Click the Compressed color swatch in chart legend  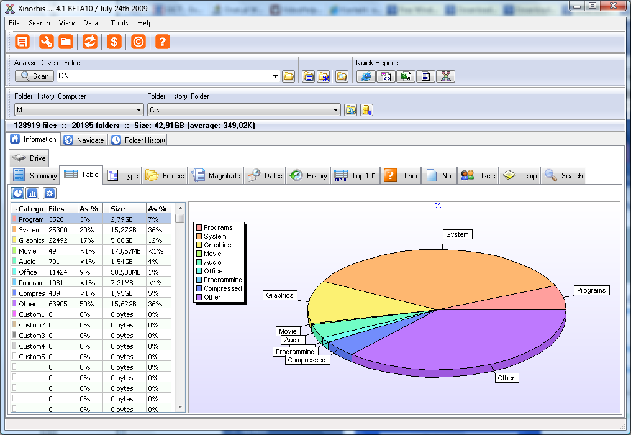pyautogui.click(x=199, y=288)
